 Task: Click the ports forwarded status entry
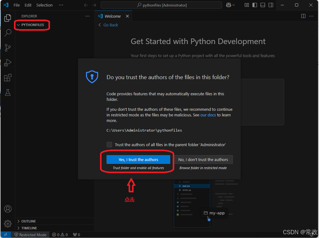point(76,235)
